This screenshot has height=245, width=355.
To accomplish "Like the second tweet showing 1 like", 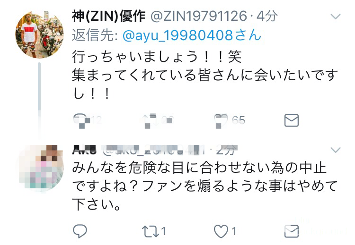I will (x=221, y=231).
